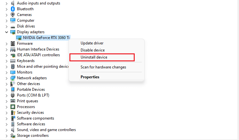Expand the Software devices category
This screenshot has height=140, width=239.
tap(6, 124)
